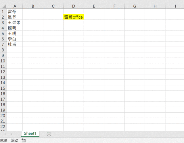Click the 滚动 status bar indicator
184x143 pixels.
[15, 140]
